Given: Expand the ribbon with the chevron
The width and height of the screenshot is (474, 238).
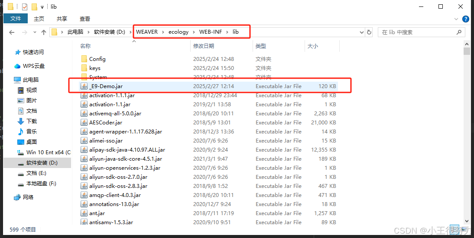Looking at the screenshot, I should (456, 19).
